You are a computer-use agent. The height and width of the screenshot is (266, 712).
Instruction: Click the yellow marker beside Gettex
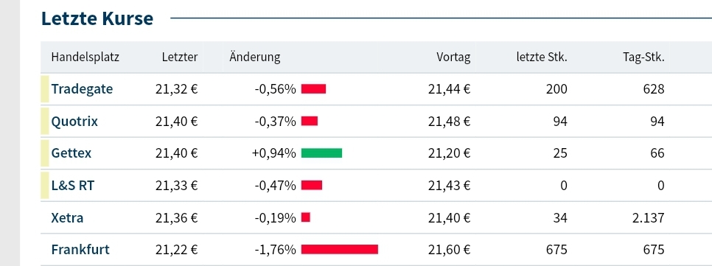coord(44,153)
